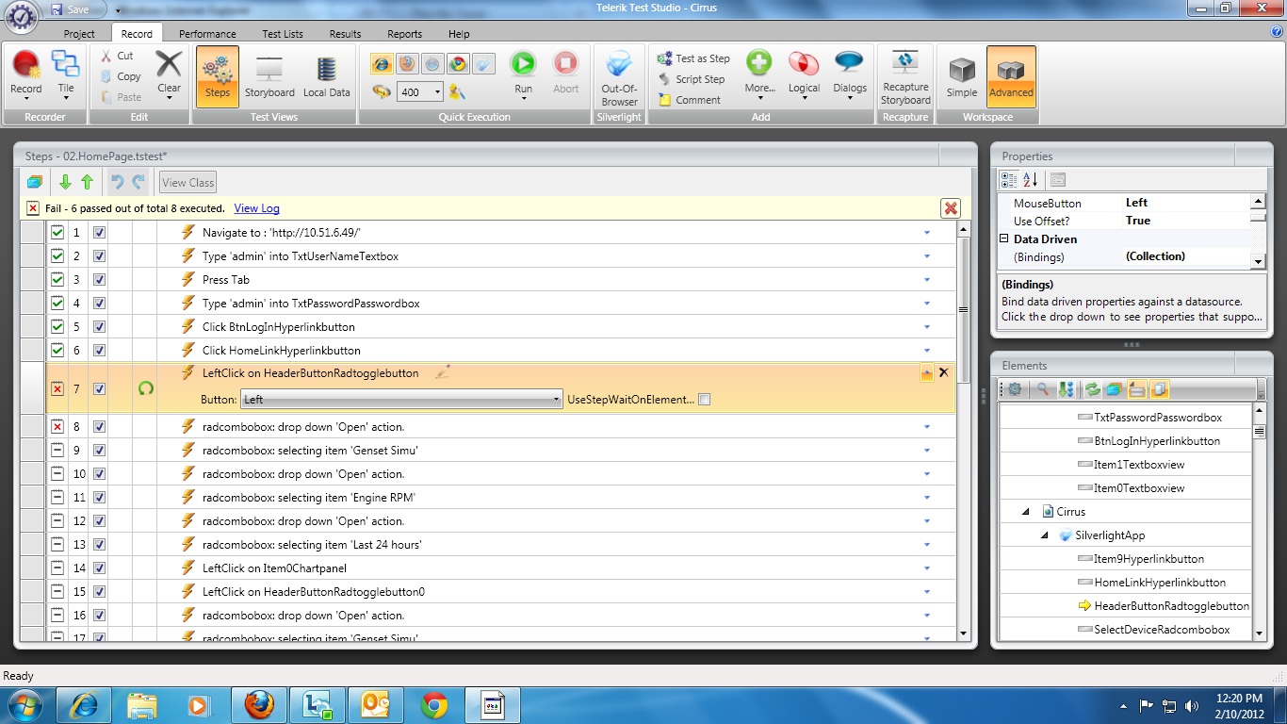
Task: Collapse the Data Driven property category
Action: click(1004, 239)
